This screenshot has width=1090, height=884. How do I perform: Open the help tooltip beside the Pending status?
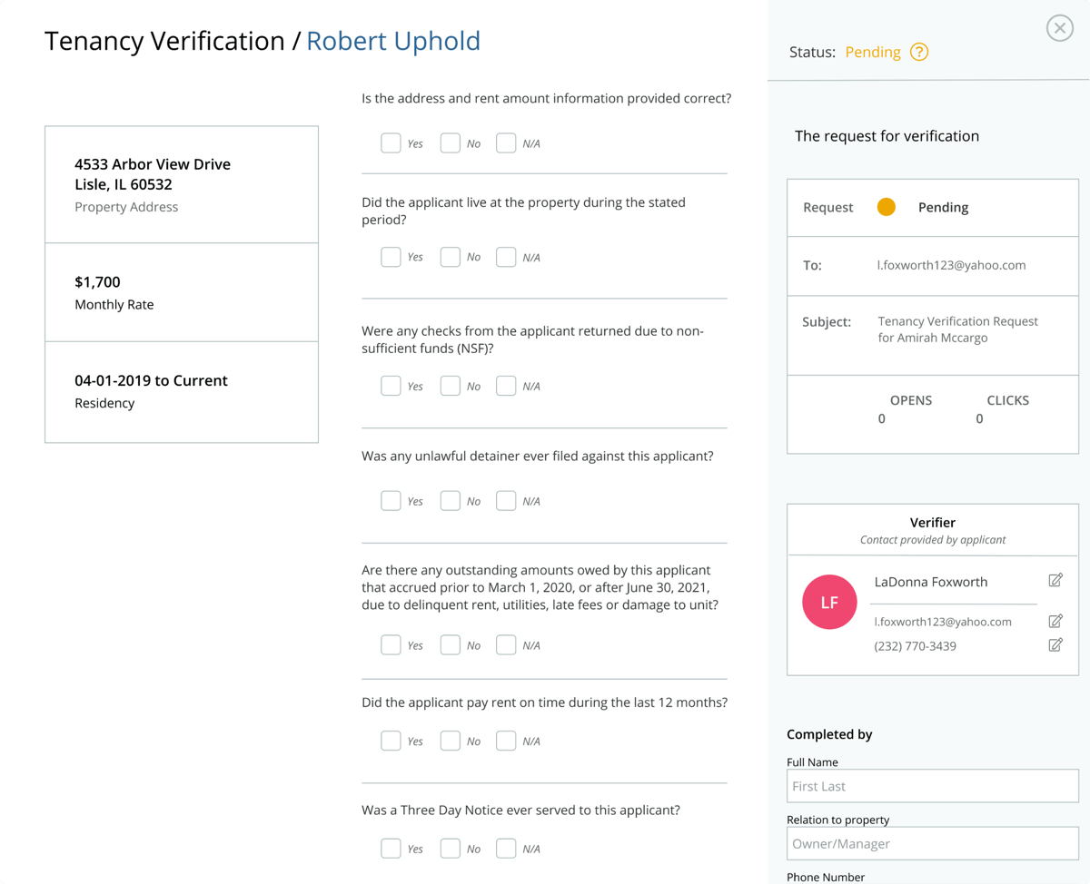919,52
